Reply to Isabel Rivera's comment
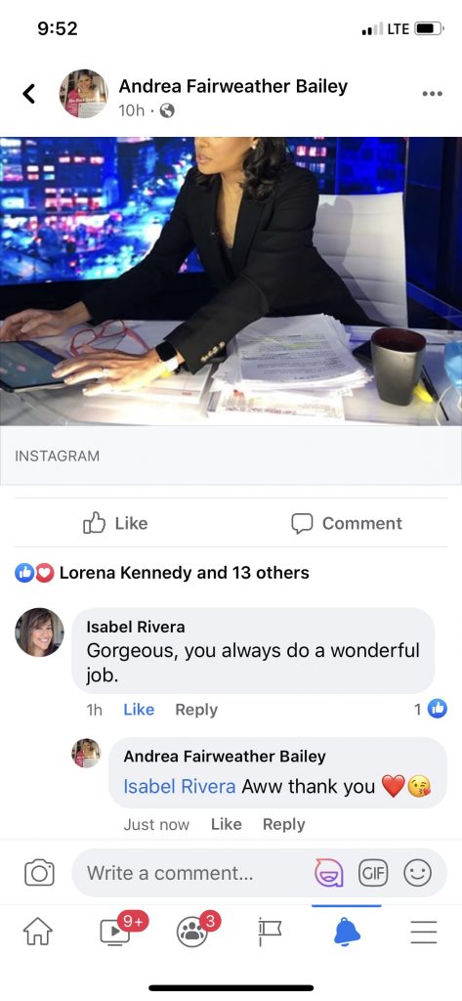 (196, 710)
